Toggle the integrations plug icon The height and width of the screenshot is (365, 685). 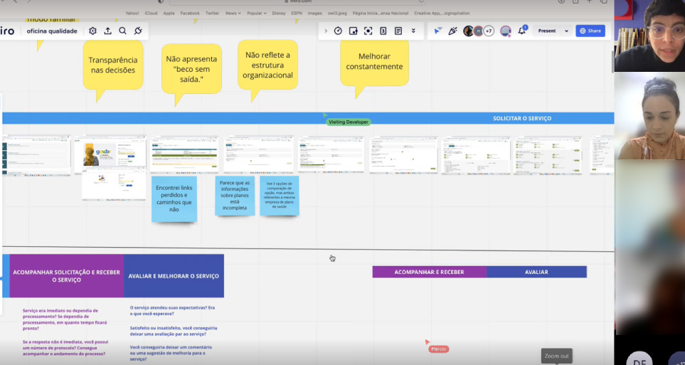[x=138, y=31]
